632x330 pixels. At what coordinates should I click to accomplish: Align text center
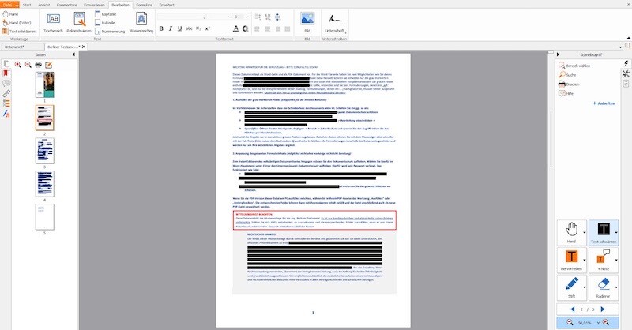267,29
